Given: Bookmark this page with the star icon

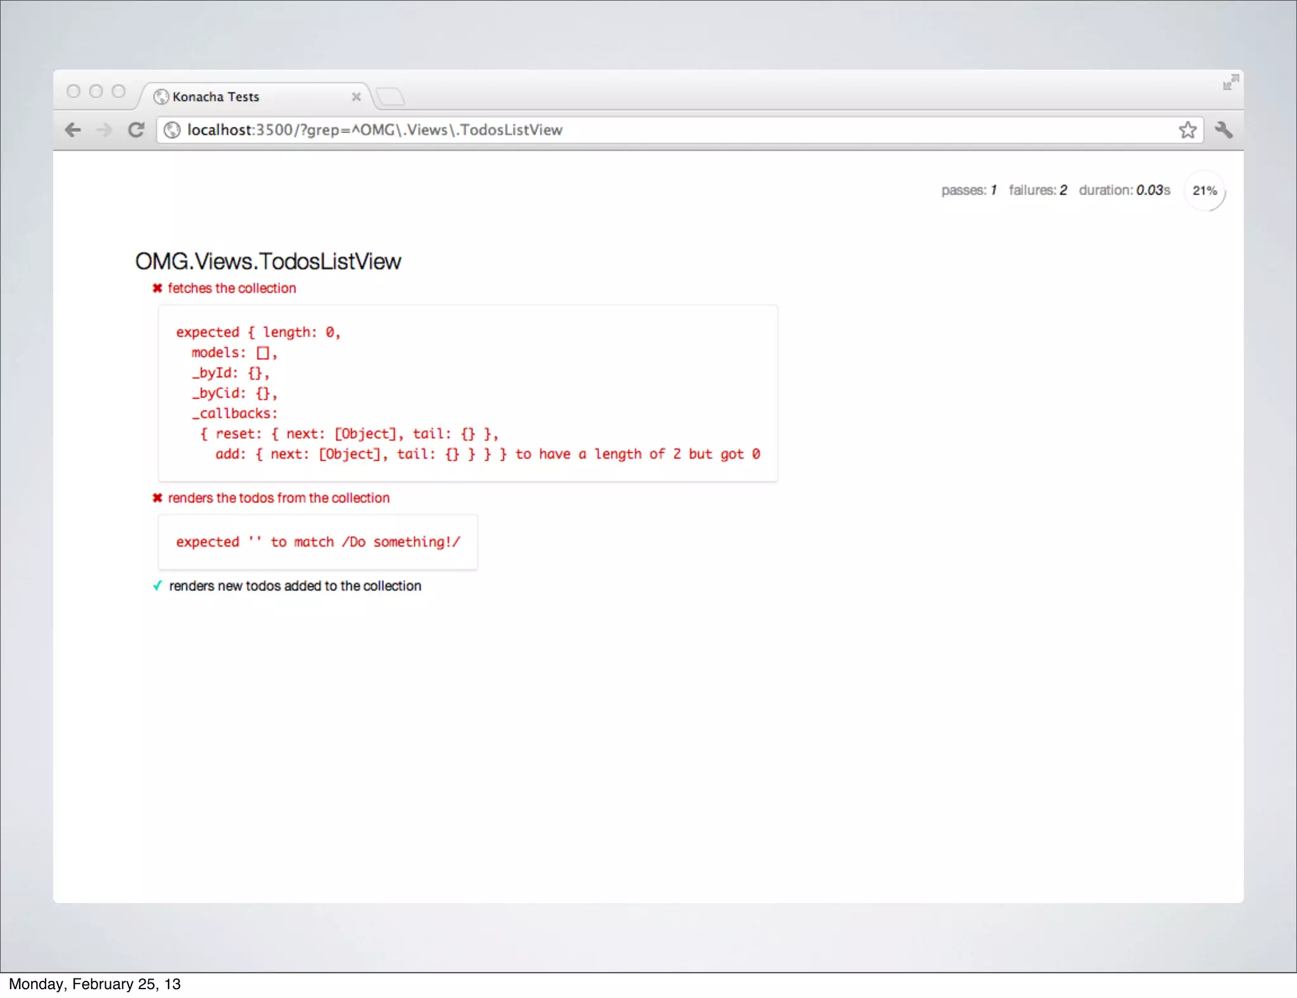Looking at the screenshot, I should (1187, 130).
